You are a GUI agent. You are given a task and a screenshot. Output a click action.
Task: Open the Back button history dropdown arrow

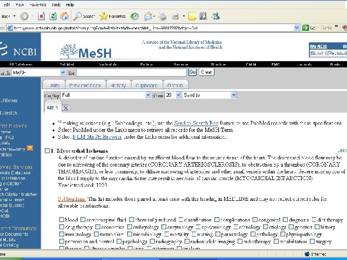point(14,16)
